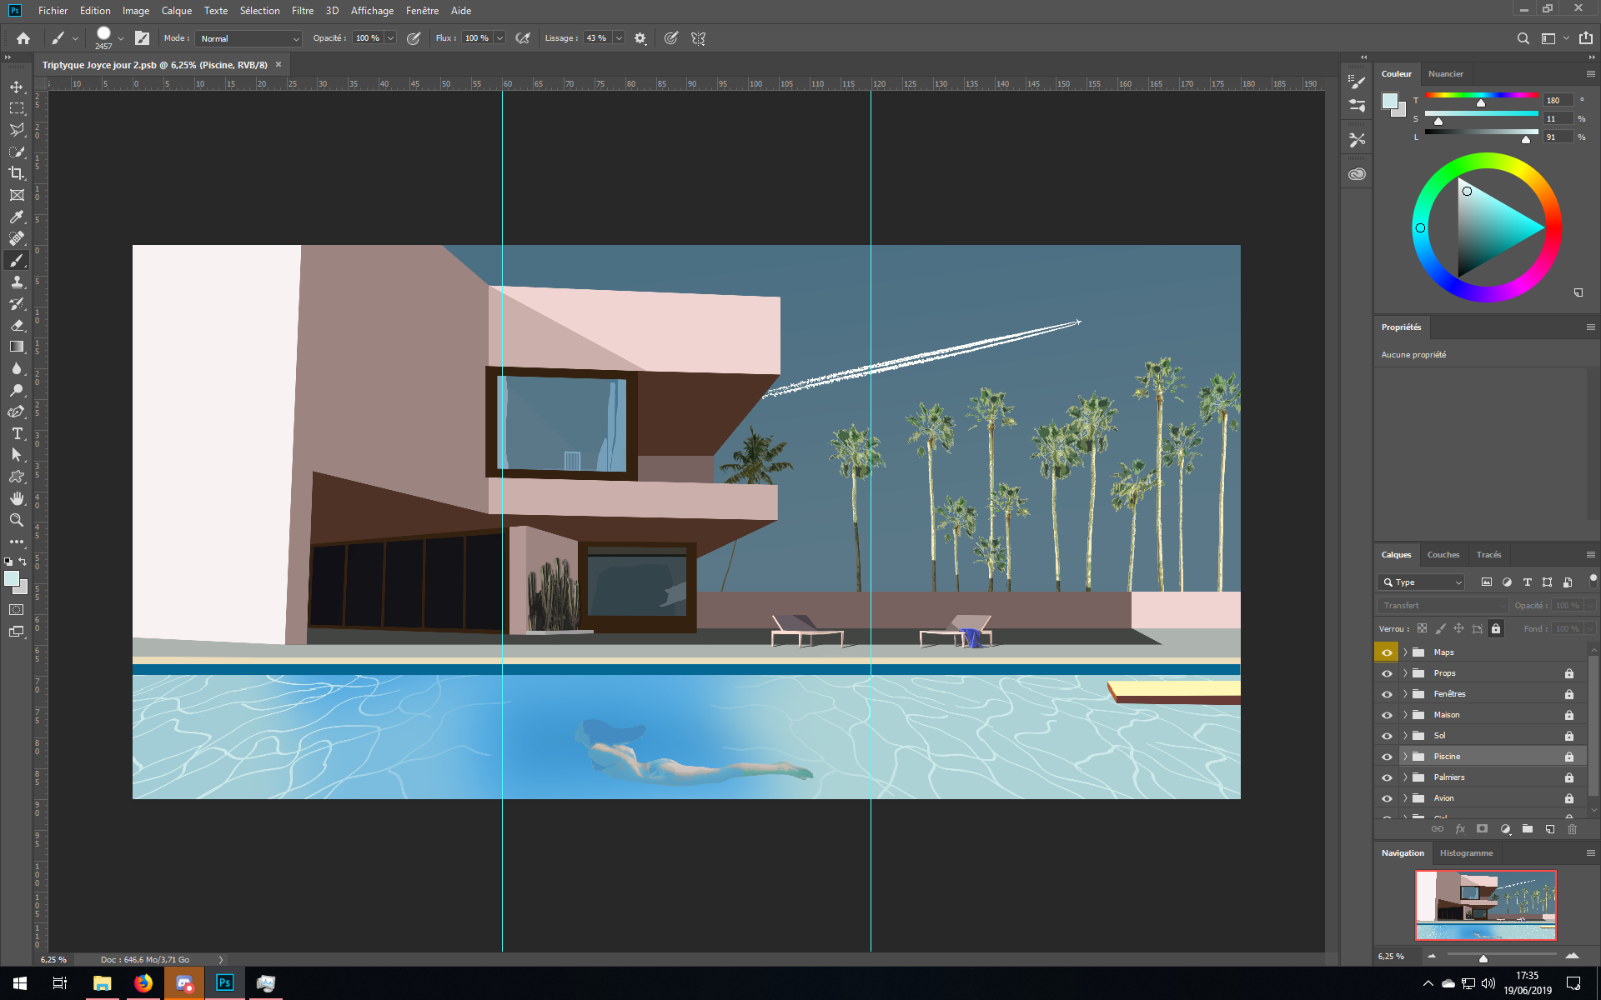Open Firefox from the taskbar

click(143, 983)
